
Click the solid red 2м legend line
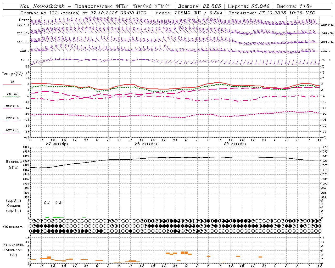pyautogui.click(x=12, y=85)
